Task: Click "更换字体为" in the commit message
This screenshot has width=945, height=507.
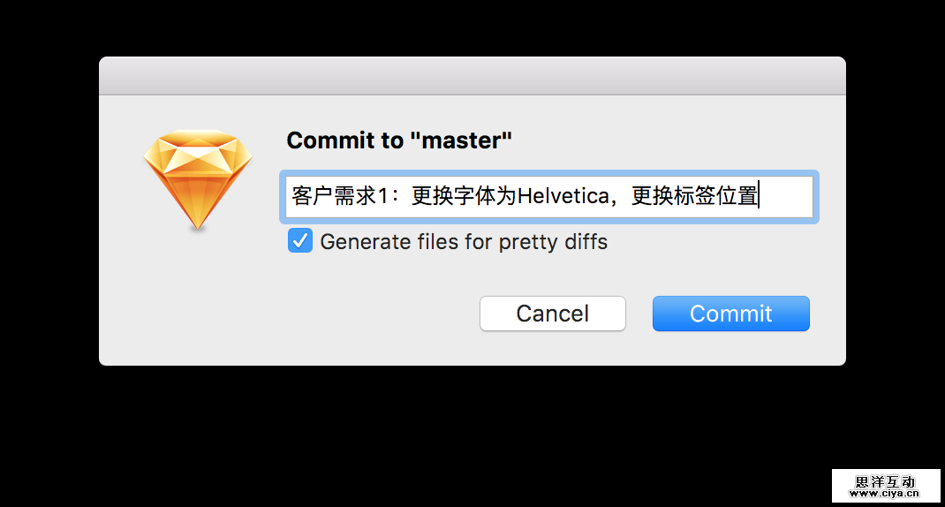Action: pyautogui.click(x=464, y=197)
